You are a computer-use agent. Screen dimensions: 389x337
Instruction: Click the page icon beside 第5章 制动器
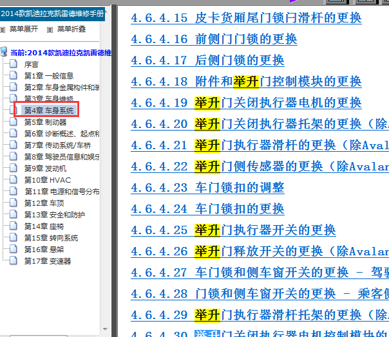pos(14,122)
